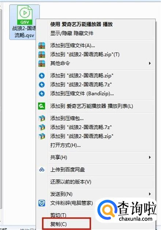This screenshot has width=161, height=230.
Task: Click blue Bandizip icon for 战狼2-国语流畅.7z
Action: click(x=42, y=85)
